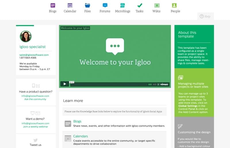Select the Forums menu label
This screenshot has height=148, width=230.
(105, 11)
